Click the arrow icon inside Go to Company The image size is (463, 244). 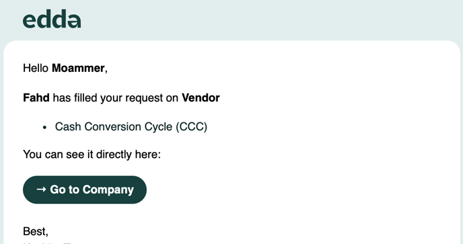coord(41,190)
